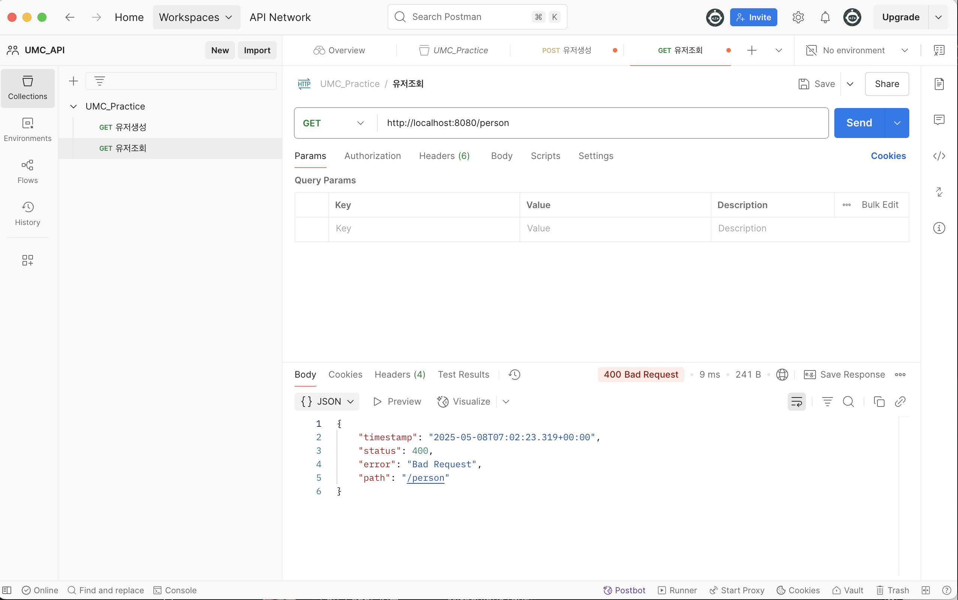Toggle the sidebar visibility icon
This screenshot has height=600, width=958.
pos(7,590)
